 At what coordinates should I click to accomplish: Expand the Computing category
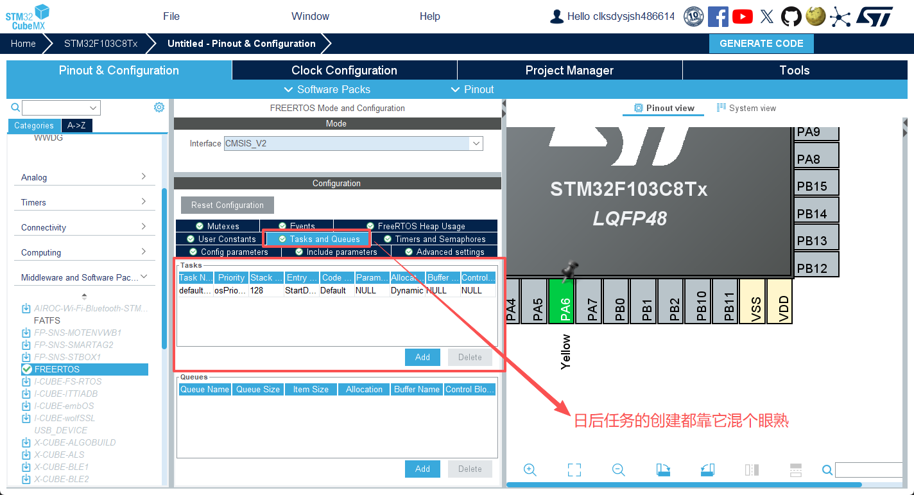[x=84, y=252]
